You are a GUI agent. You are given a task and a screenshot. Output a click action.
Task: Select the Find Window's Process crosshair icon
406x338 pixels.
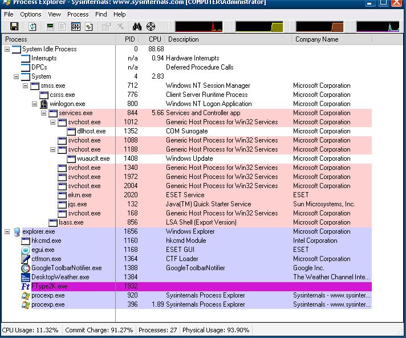151,26
